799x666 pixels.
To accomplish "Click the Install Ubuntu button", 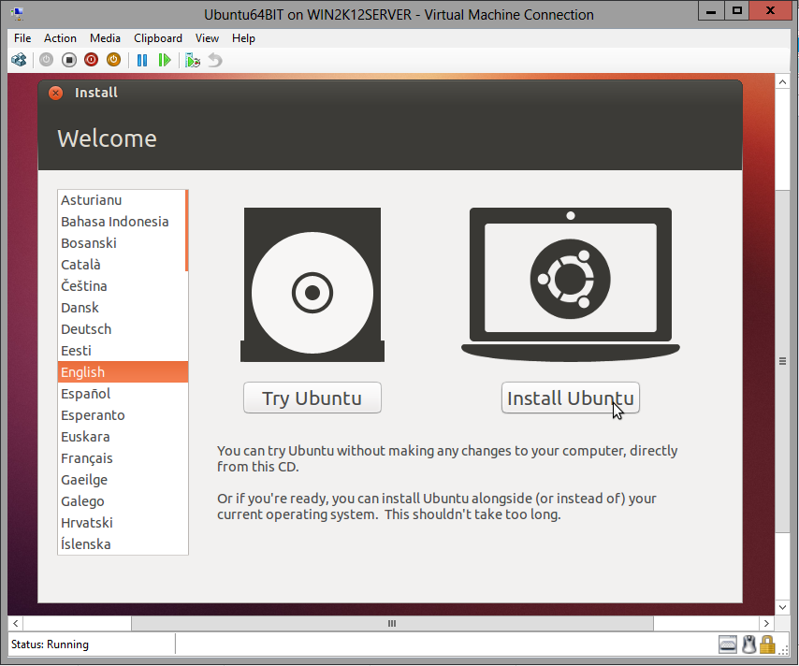I will pyautogui.click(x=570, y=398).
